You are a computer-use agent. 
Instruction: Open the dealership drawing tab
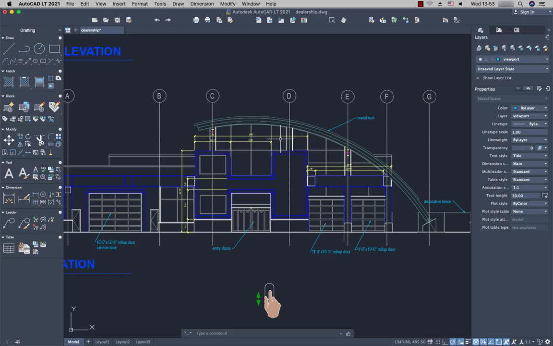102,30
